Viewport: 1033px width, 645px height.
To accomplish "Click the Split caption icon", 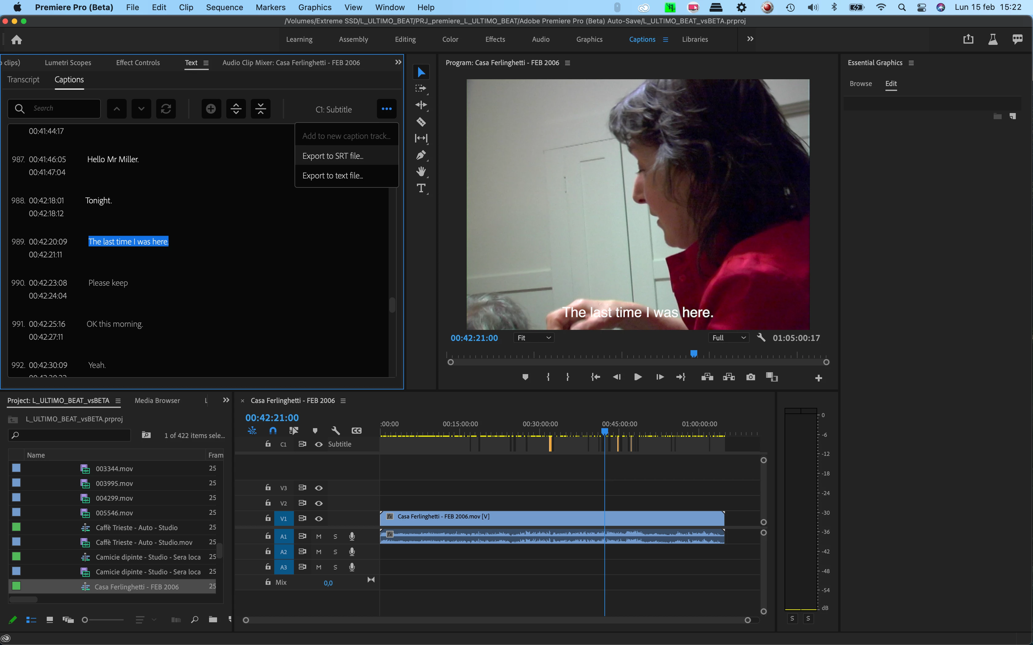I will pos(236,109).
